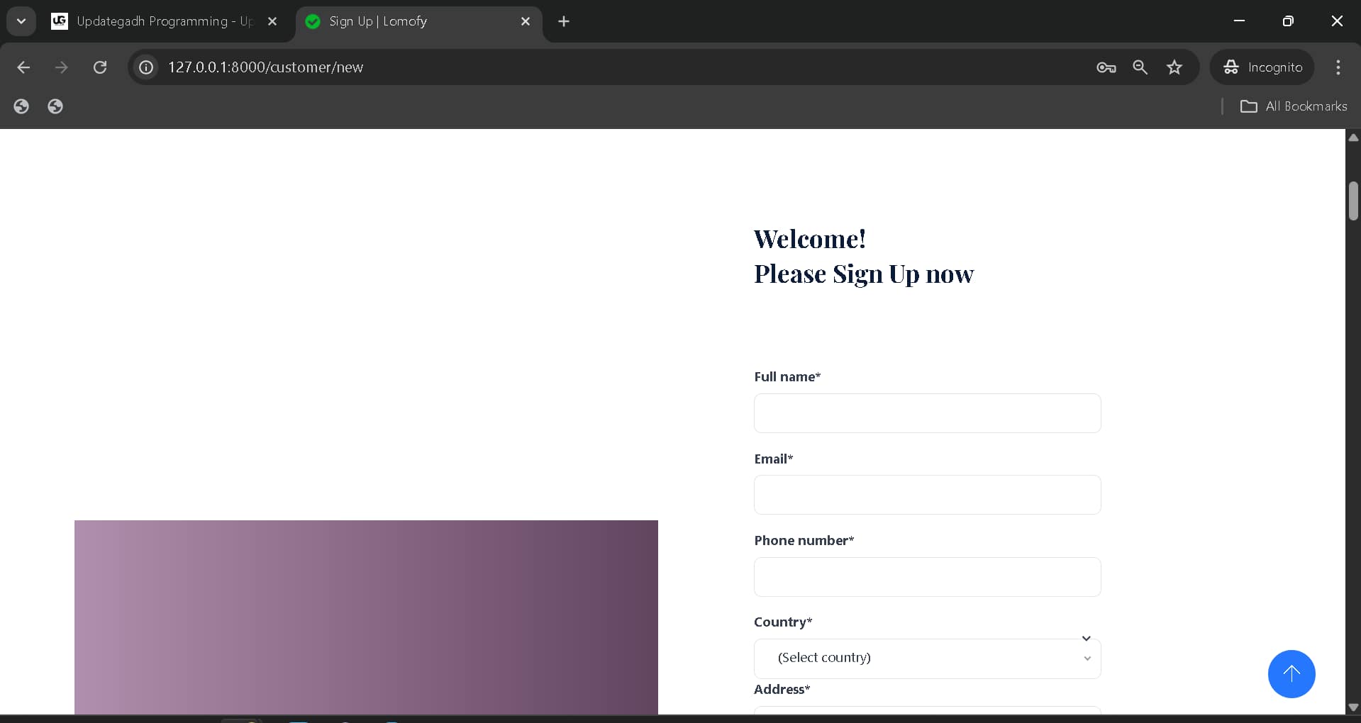Image resolution: width=1361 pixels, height=723 pixels.
Task: Open a new browser tab
Action: coord(563,21)
